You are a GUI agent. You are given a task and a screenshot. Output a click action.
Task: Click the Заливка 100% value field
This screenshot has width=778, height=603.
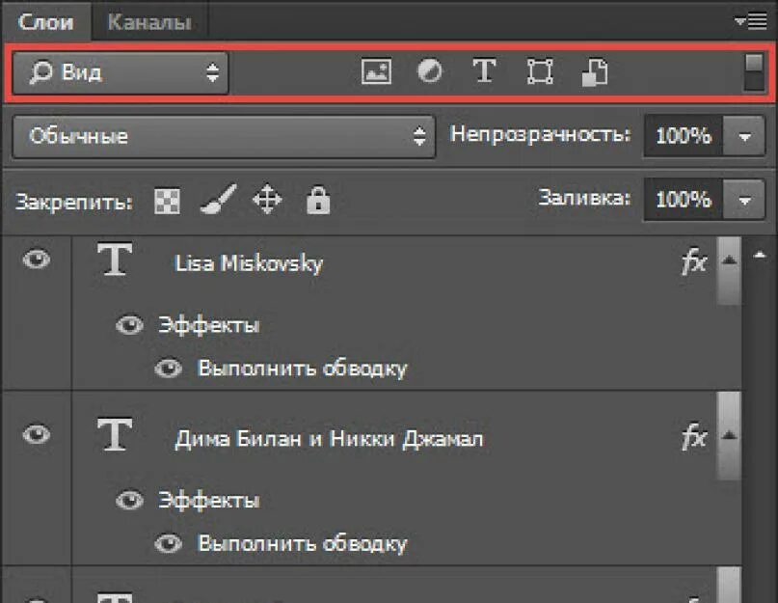pos(684,199)
